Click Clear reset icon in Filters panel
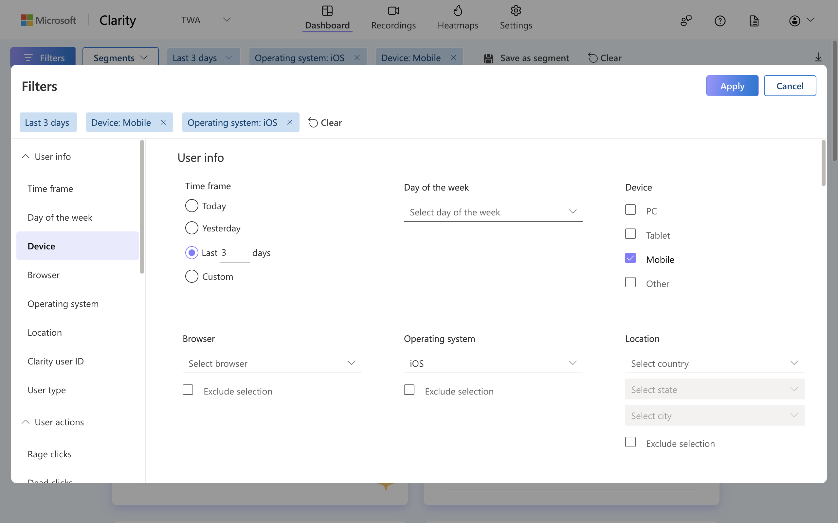The image size is (838, 523). (x=313, y=123)
